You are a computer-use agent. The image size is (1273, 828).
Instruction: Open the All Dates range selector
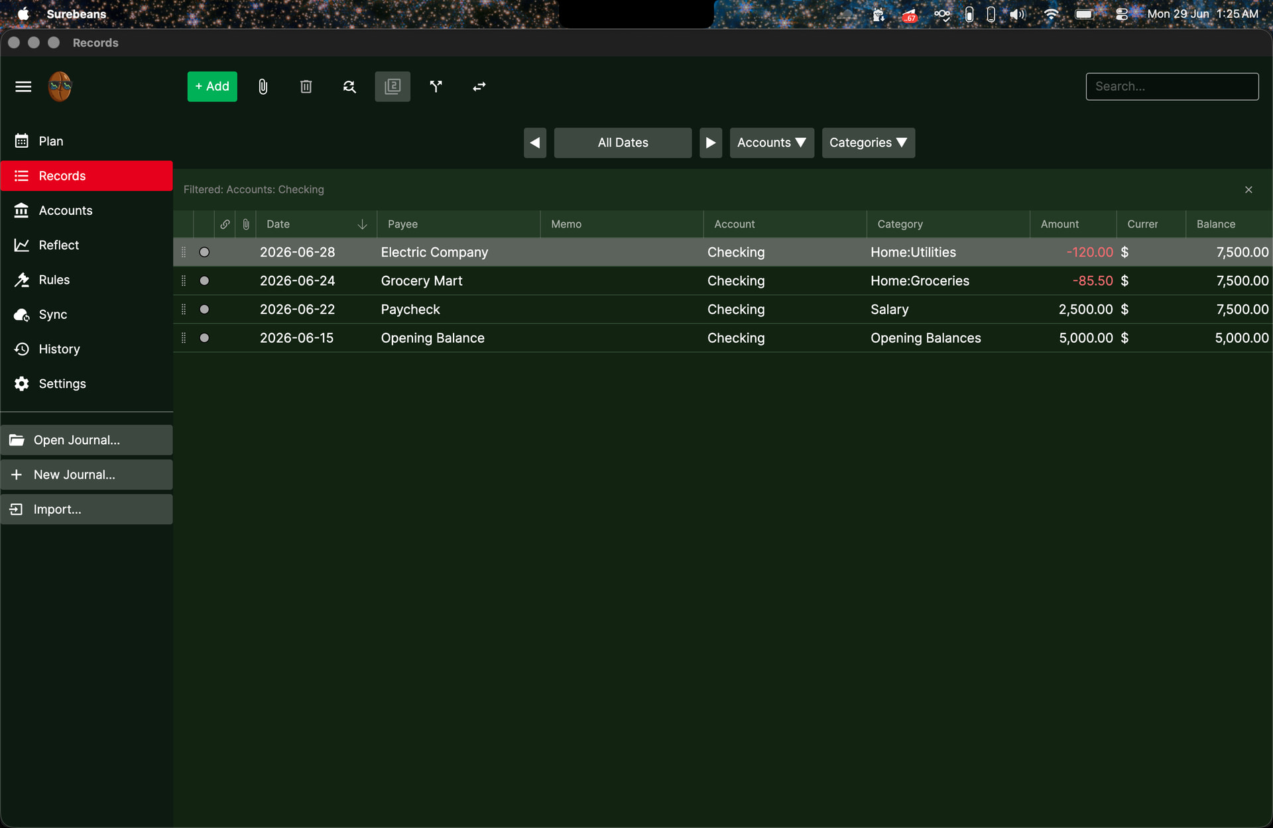(x=623, y=143)
